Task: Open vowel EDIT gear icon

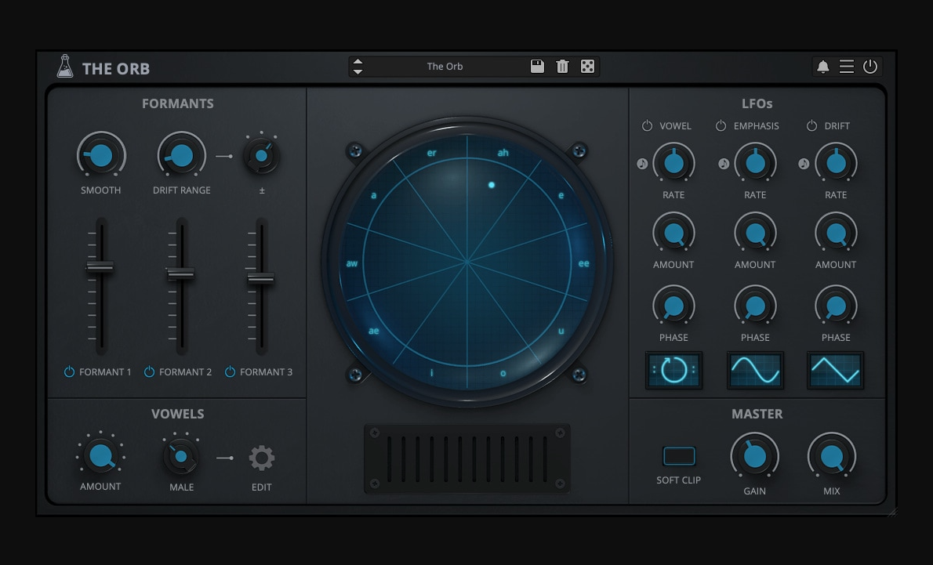Action: click(261, 458)
